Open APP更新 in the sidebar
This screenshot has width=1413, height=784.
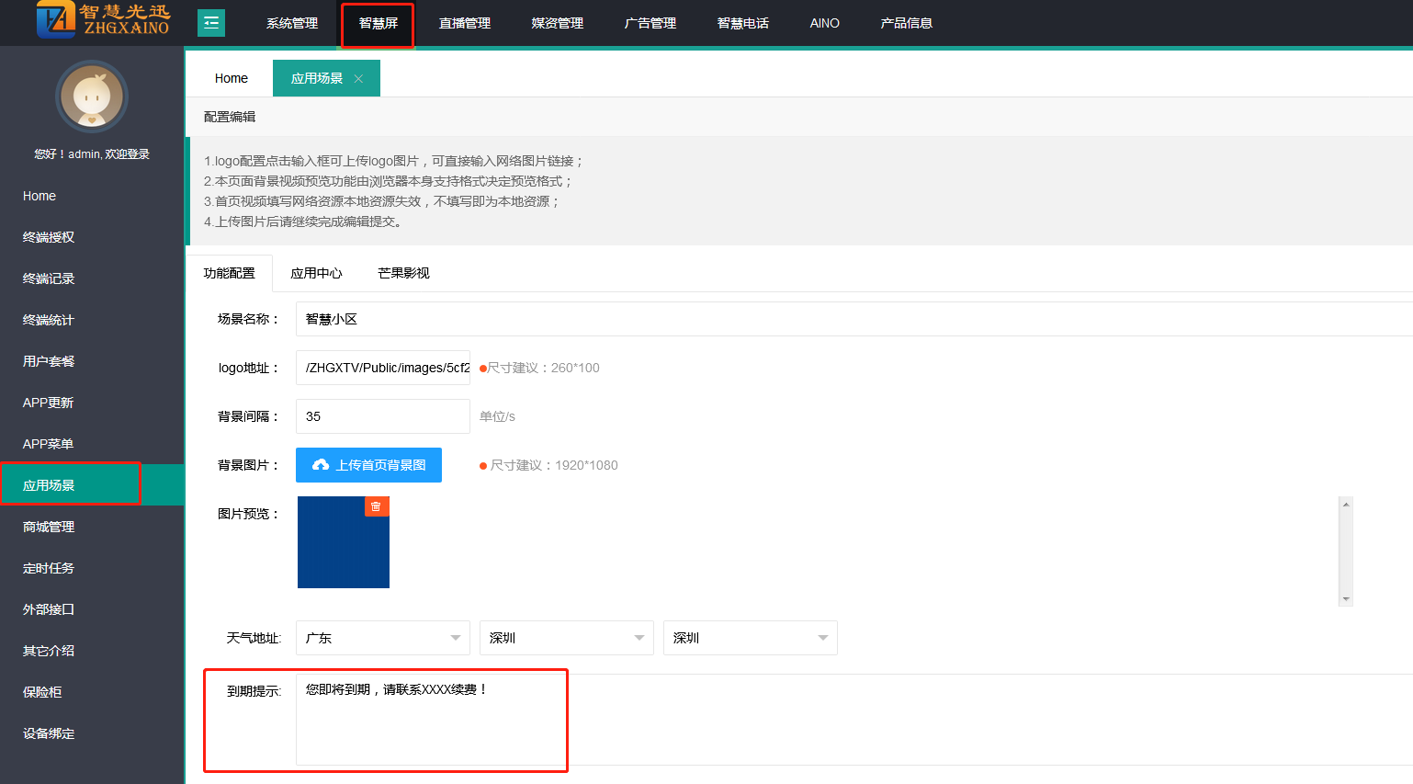coord(92,403)
